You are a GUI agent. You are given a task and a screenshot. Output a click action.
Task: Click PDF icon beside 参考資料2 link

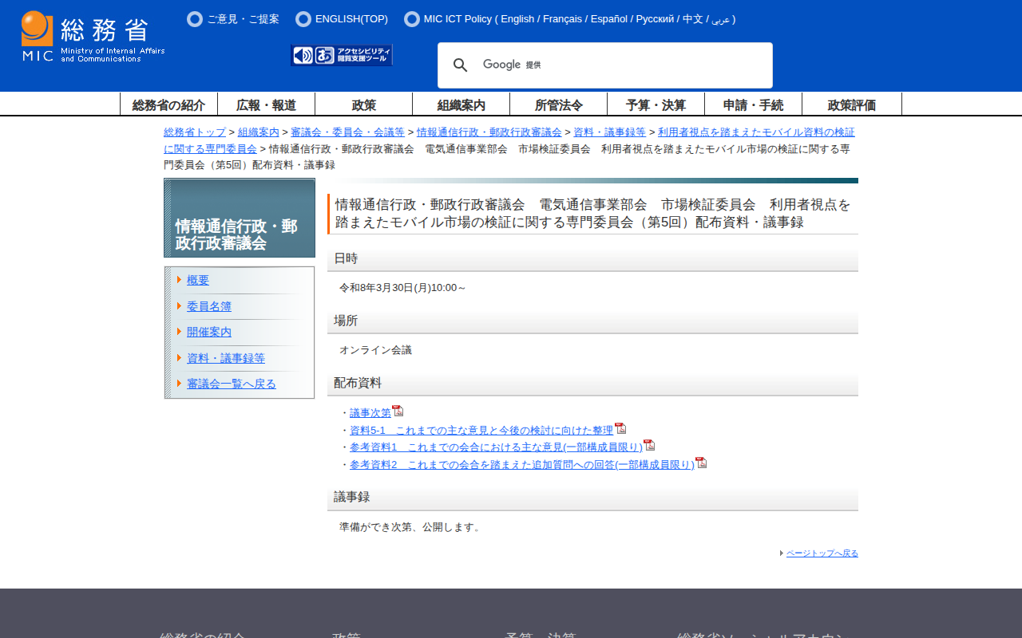point(701,463)
